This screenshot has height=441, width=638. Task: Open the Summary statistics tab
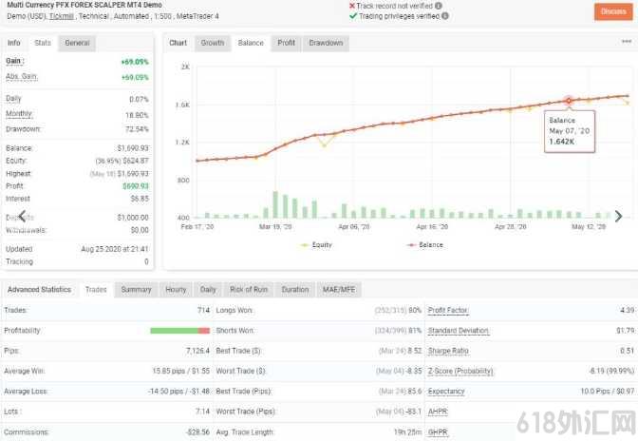(136, 290)
